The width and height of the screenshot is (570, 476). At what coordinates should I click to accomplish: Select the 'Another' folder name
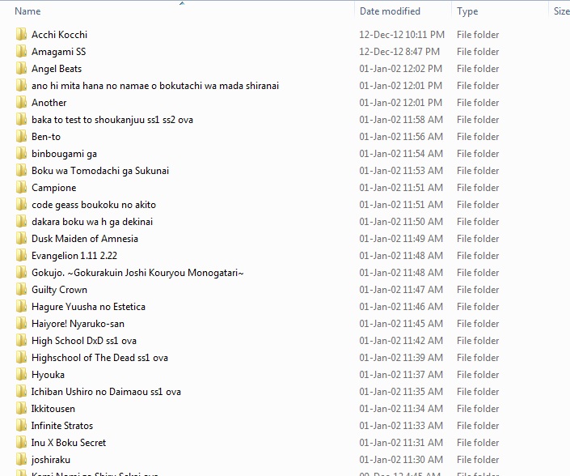[49, 103]
